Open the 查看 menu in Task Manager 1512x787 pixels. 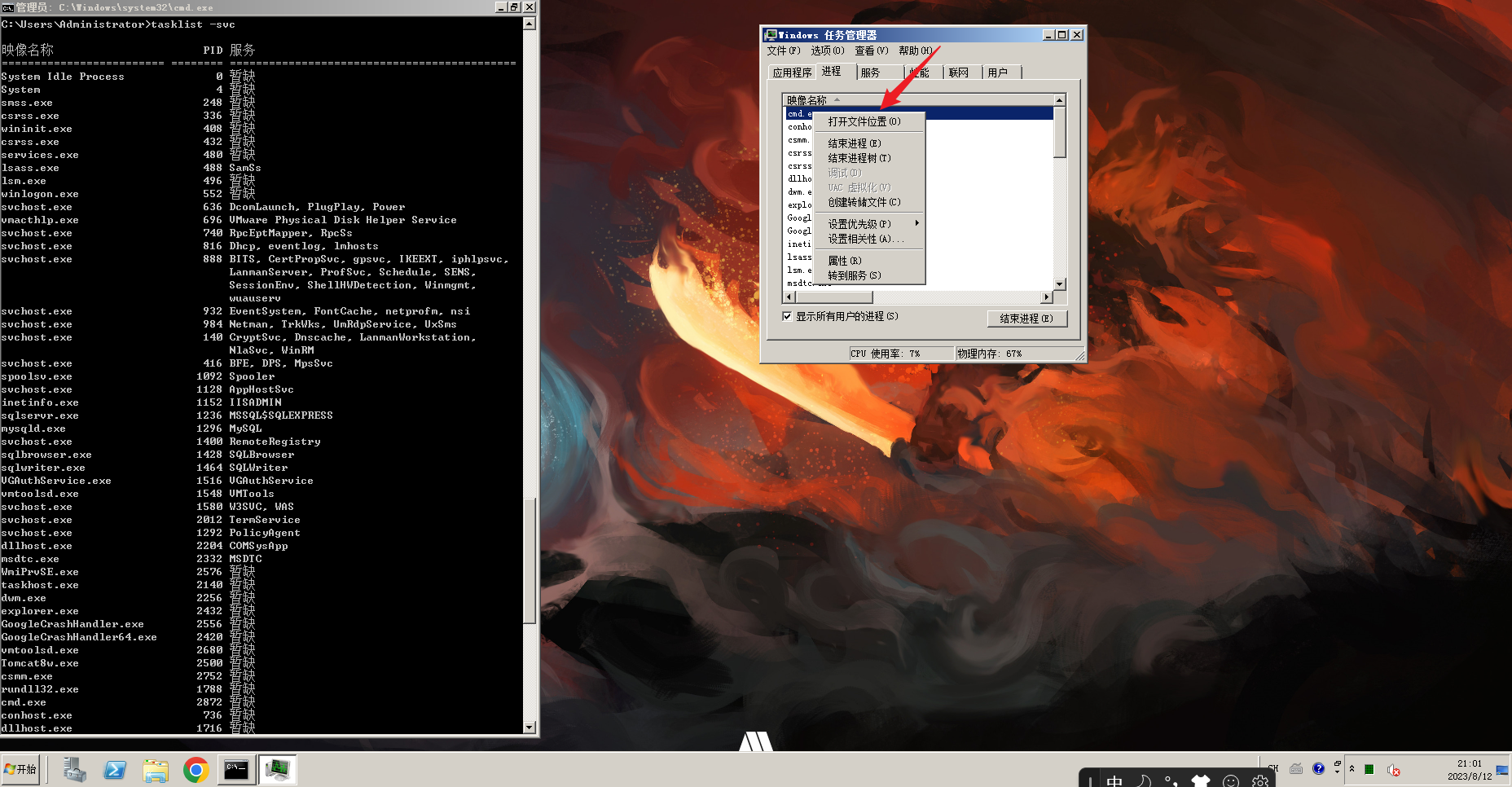coord(870,51)
